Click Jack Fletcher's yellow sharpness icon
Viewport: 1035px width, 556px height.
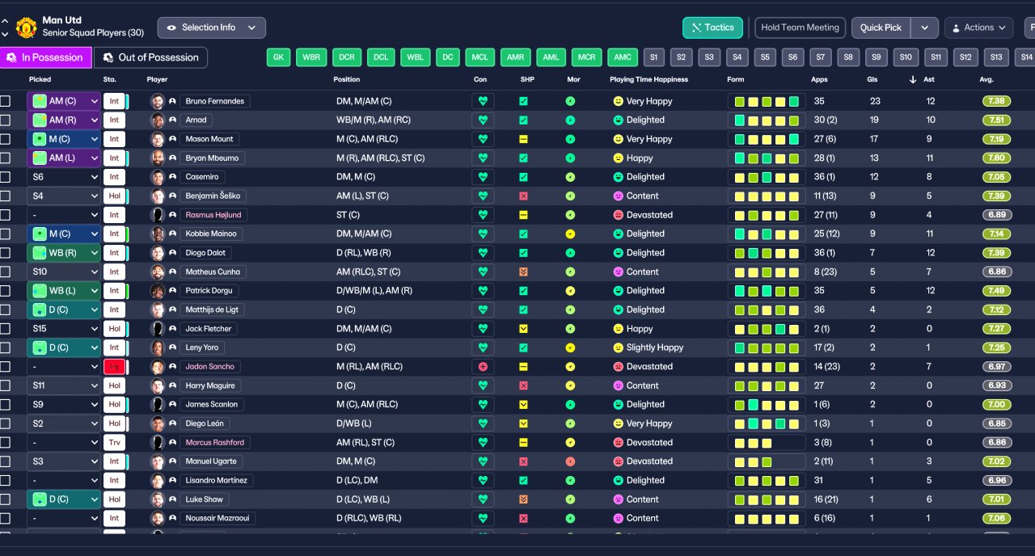coord(523,329)
